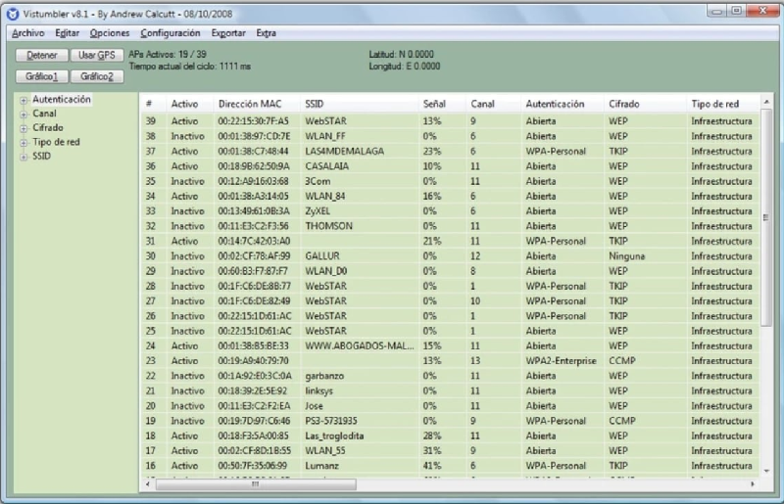Sort list by the Señal column header

(x=434, y=104)
